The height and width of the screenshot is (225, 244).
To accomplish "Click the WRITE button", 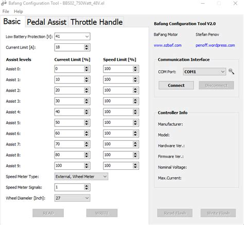I will [102, 213].
